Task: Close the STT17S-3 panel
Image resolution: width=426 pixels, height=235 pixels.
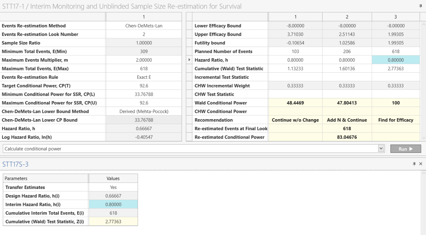Action: (421, 164)
